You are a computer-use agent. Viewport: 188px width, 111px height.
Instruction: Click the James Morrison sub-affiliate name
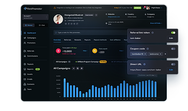(x=78, y=18)
